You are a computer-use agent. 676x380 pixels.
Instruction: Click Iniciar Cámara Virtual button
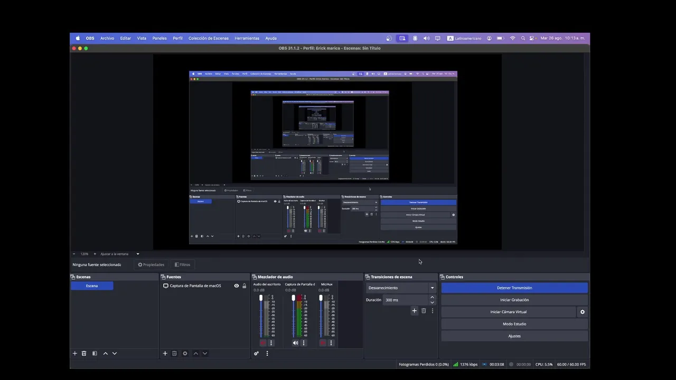[509, 312]
